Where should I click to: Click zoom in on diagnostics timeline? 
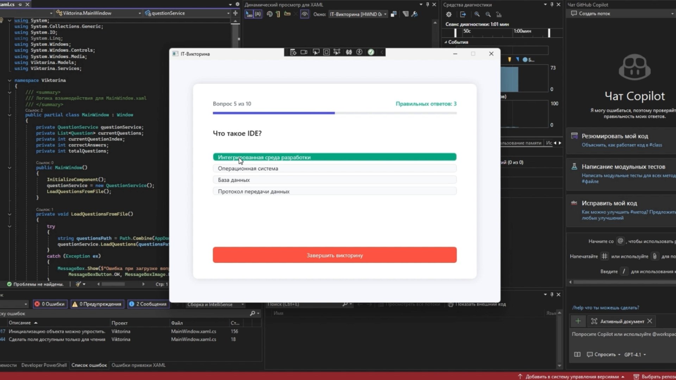(477, 14)
